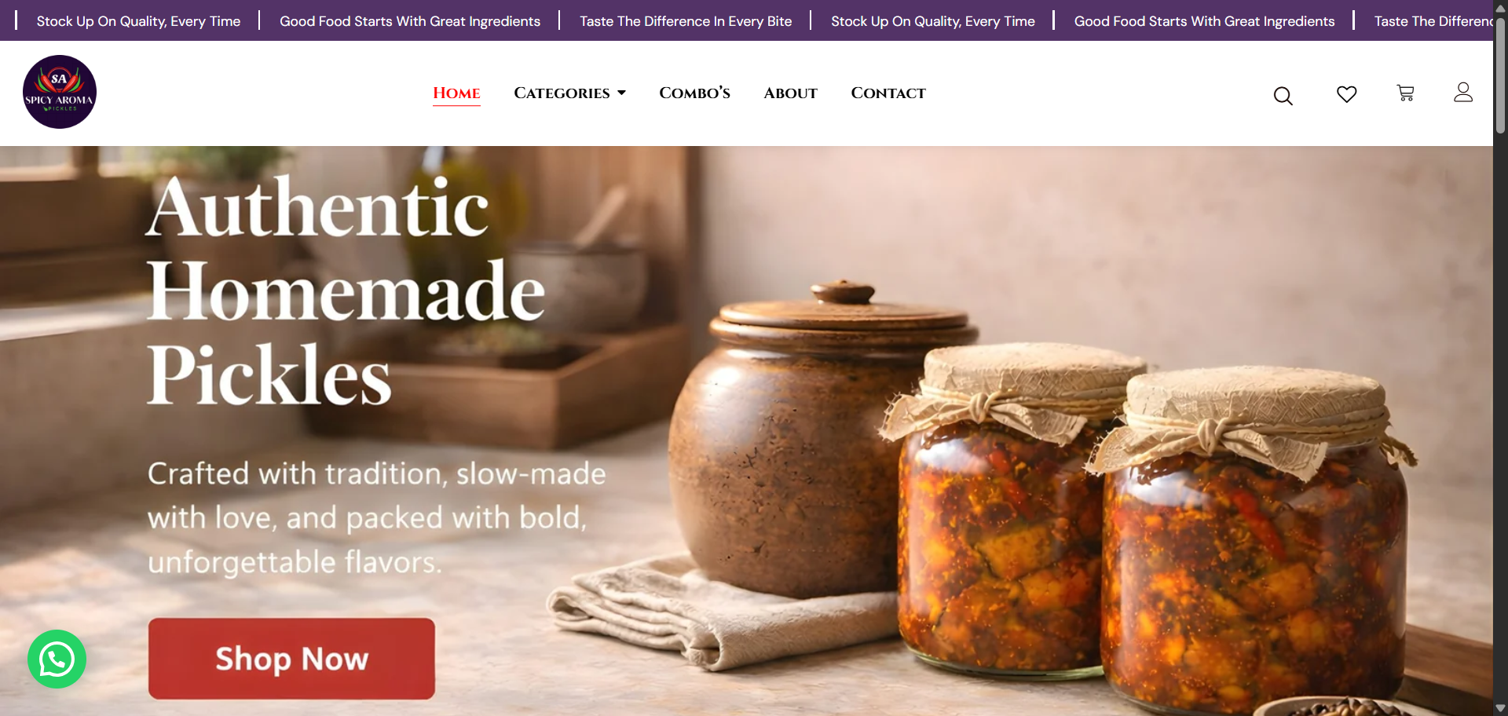The image size is (1508, 716).
Task: Open the search magnifier icon
Action: coord(1283,96)
